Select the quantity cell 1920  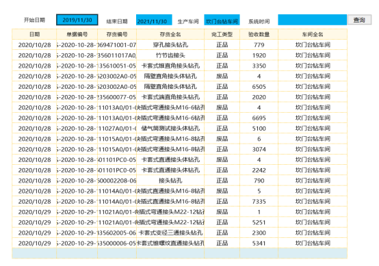[259, 55]
